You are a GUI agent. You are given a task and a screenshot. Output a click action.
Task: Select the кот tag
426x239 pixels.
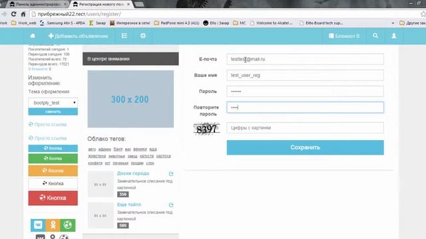point(108,163)
